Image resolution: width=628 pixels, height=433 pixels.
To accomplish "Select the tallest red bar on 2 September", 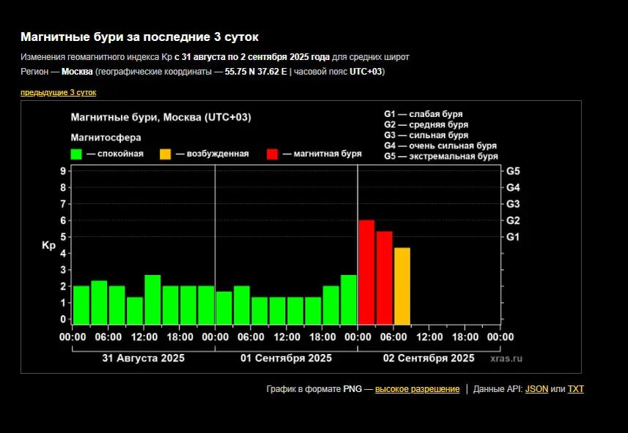I will point(366,272).
